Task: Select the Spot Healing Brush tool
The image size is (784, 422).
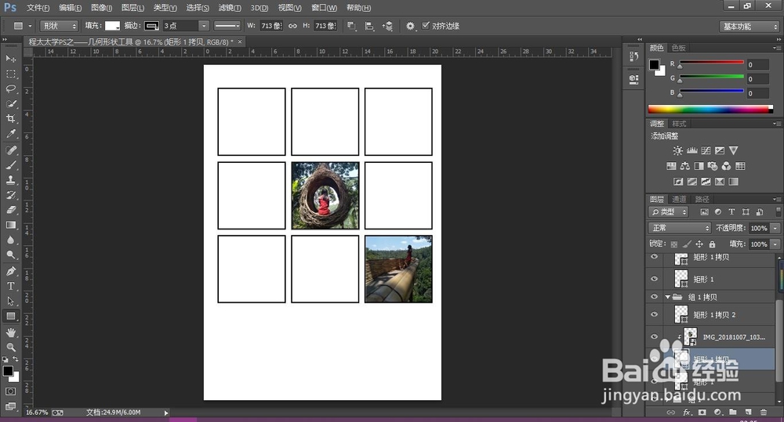Action: click(10, 150)
